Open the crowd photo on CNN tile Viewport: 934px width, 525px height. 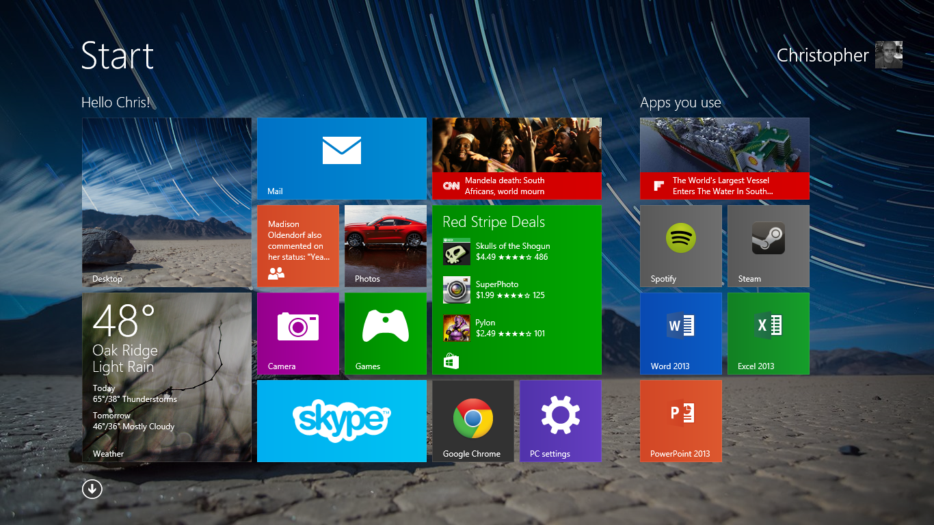517,145
